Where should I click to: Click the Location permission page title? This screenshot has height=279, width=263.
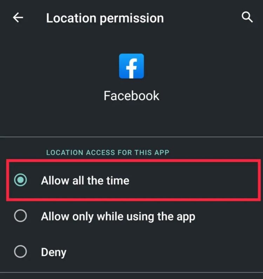(x=105, y=18)
